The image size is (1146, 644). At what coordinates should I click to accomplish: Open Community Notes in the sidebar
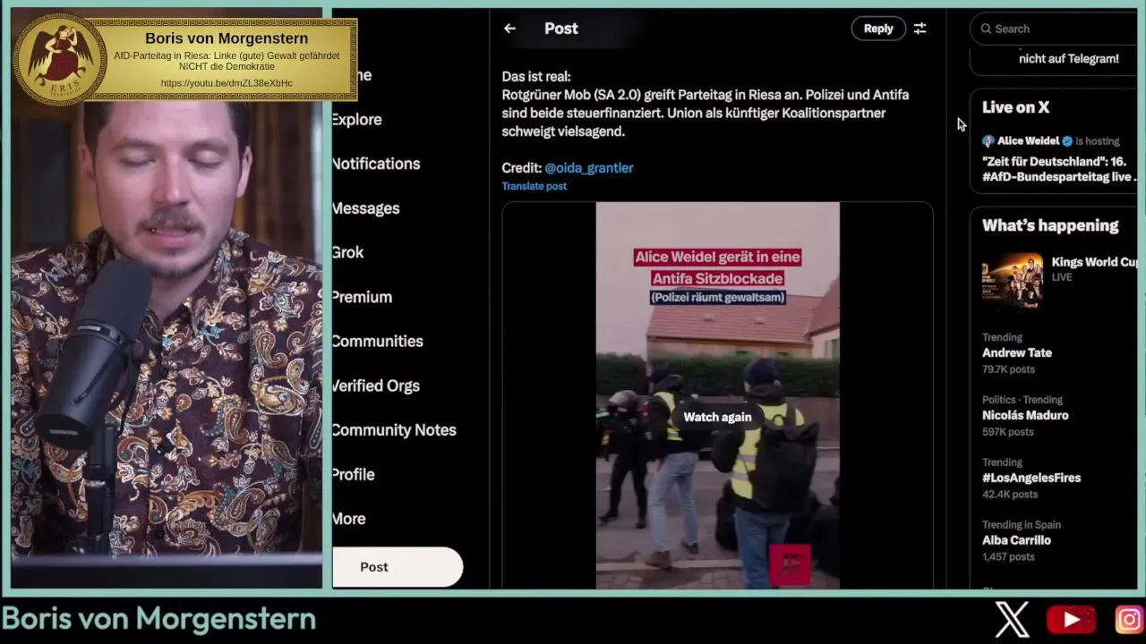tap(394, 430)
